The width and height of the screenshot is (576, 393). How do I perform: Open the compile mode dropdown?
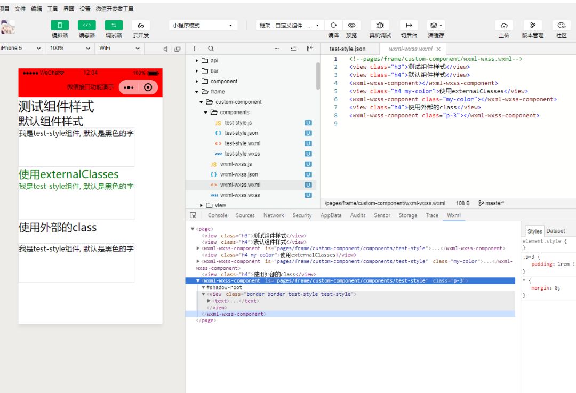(290, 26)
